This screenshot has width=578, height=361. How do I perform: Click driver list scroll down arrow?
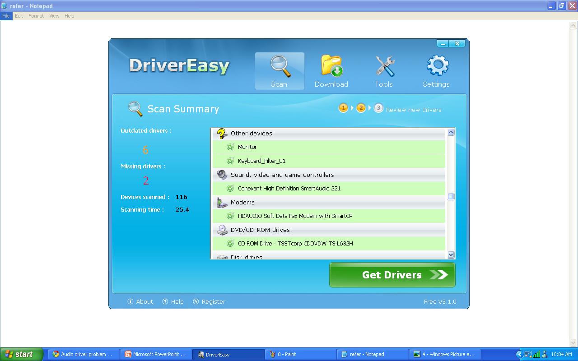pos(451,255)
